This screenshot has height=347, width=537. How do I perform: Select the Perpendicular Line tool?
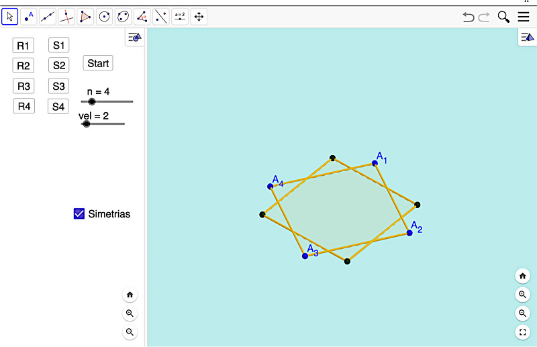point(66,17)
